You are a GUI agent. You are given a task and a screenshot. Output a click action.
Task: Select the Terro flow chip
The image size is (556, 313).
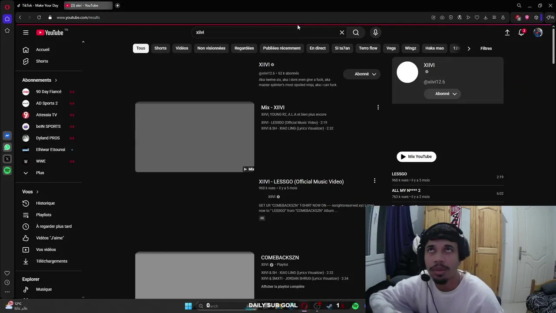[368, 48]
